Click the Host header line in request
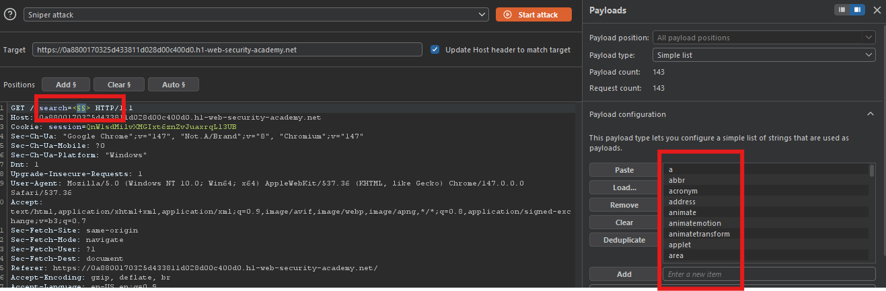The image size is (886, 291). click(x=166, y=117)
